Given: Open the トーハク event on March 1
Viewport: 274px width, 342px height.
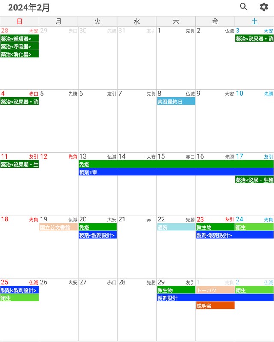Looking at the screenshot, I should pyautogui.click(x=215, y=290).
